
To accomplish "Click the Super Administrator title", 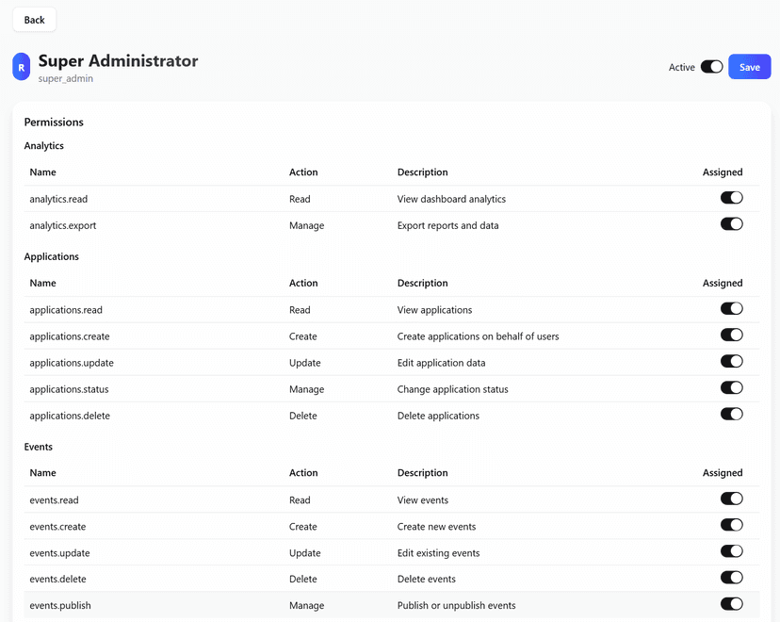I will pyautogui.click(x=118, y=60).
